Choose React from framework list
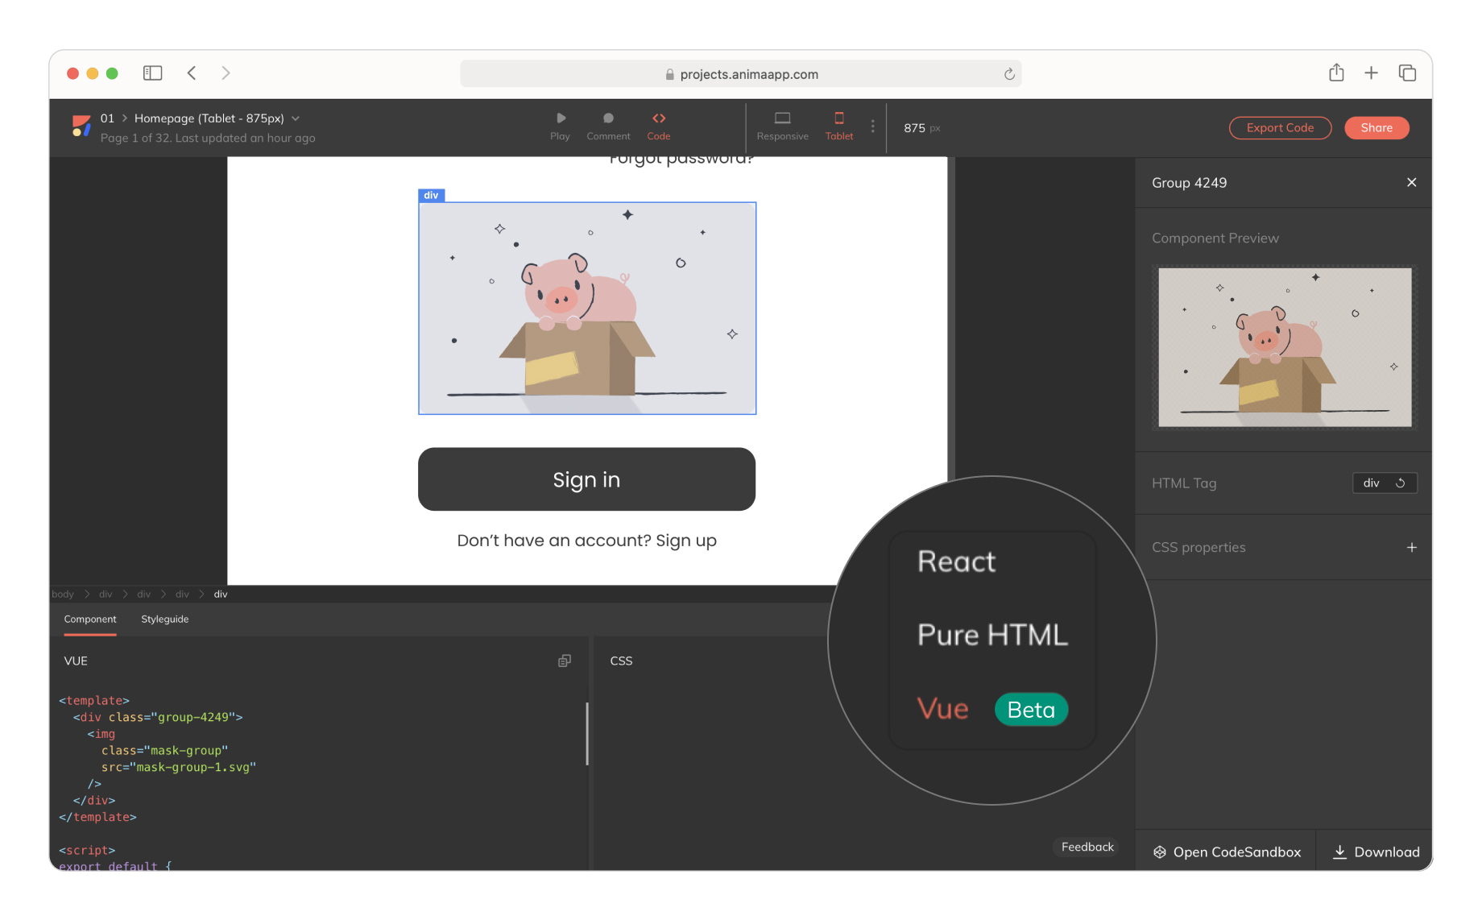This screenshot has width=1482, height=920. (956, 562)
